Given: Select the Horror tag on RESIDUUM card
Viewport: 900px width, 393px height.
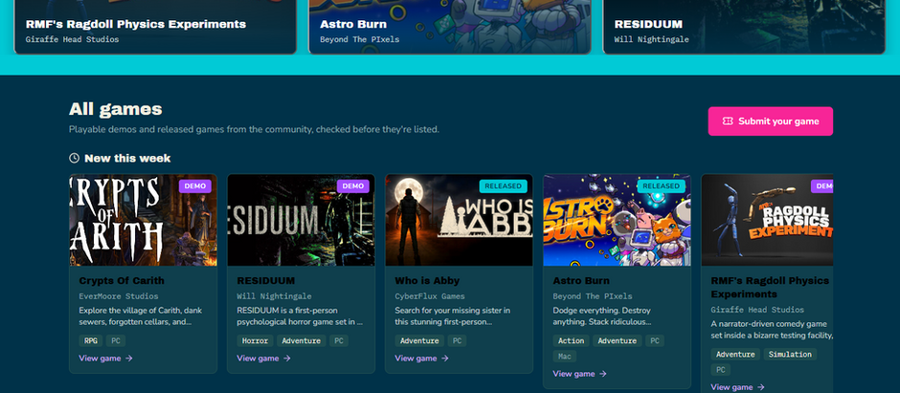Looking at the screenshot, I should pyautogui.click(x=255, y=340).
